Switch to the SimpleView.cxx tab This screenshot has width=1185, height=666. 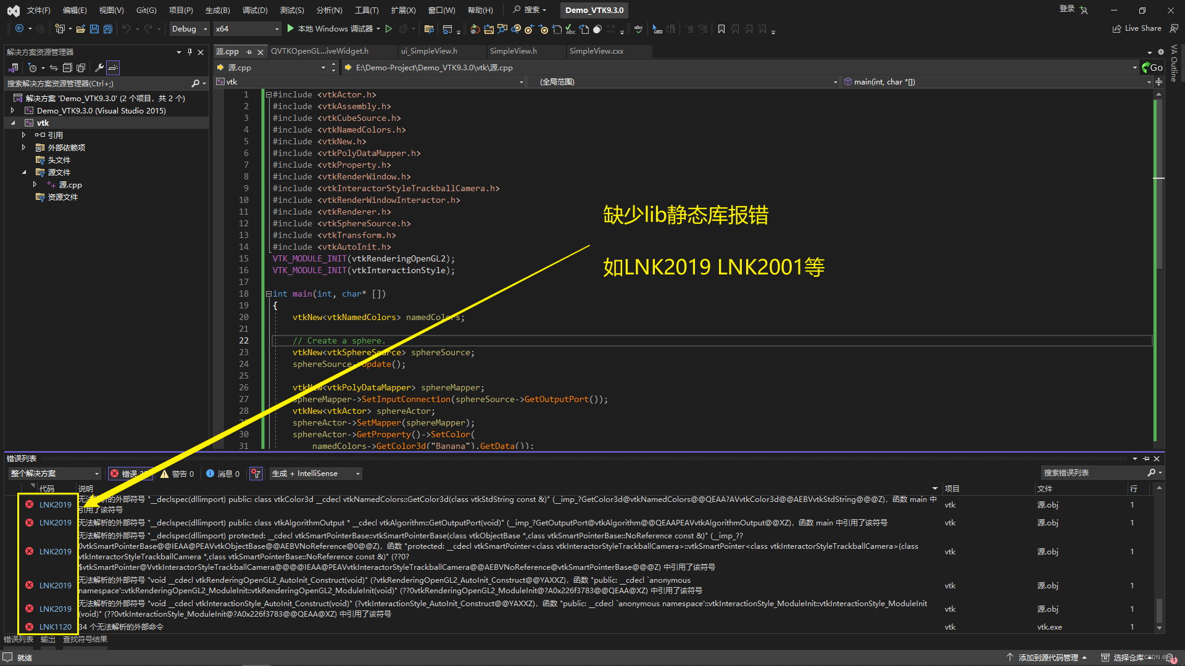pos(596,51)
